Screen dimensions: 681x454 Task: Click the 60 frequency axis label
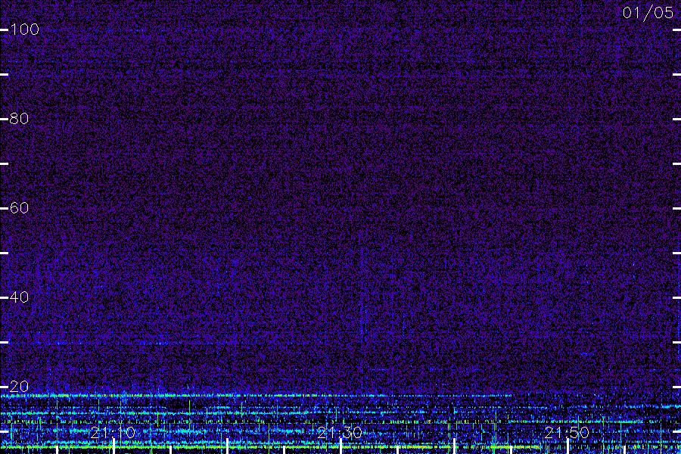[x=19, y=207]
